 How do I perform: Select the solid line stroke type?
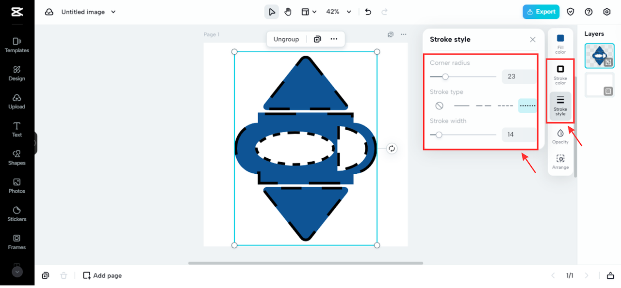tap(462, 106)
